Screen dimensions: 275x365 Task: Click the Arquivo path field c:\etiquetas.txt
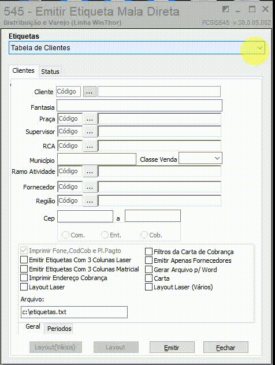point(74,312)
